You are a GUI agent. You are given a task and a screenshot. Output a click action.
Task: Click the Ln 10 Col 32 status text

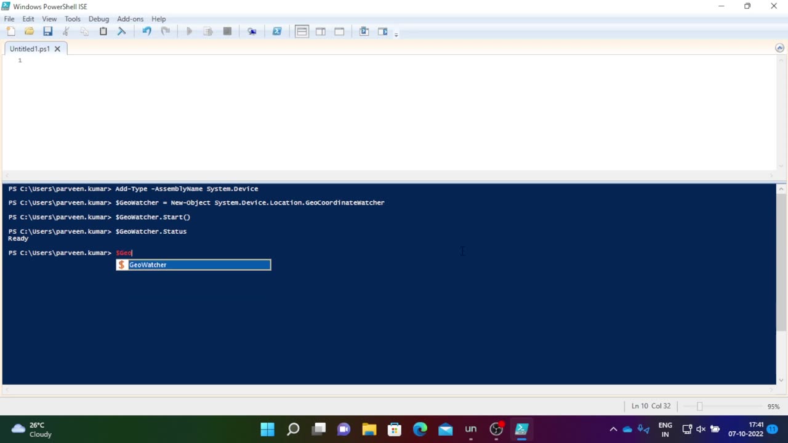651,406
